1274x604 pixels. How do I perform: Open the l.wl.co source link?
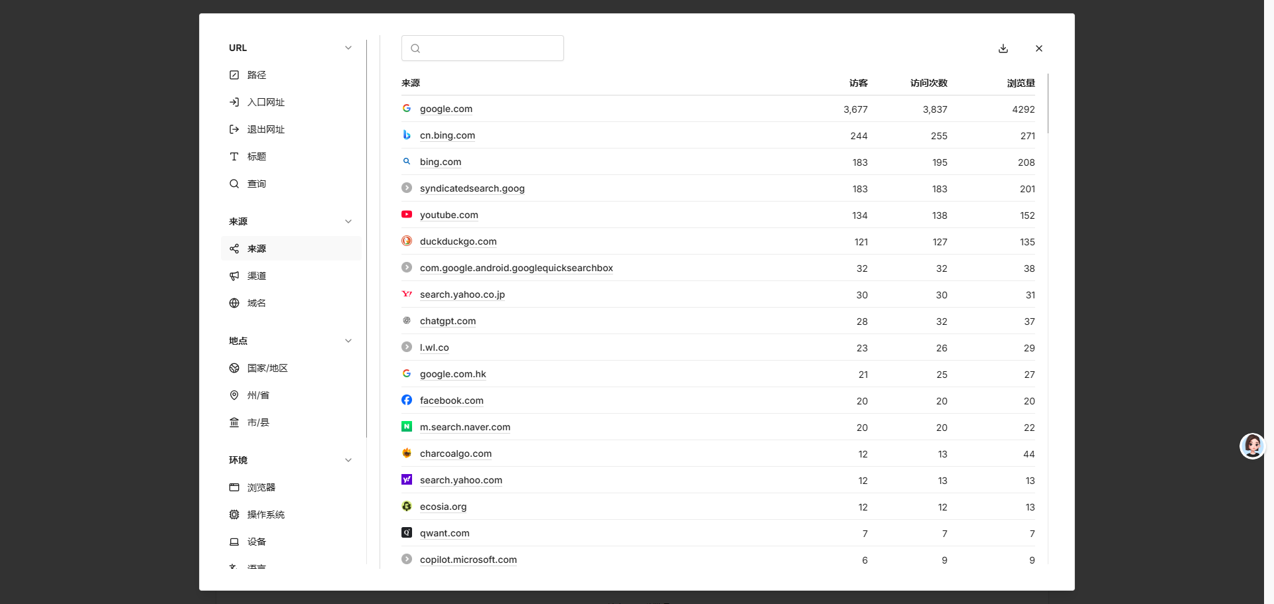(x=435, y=347)
